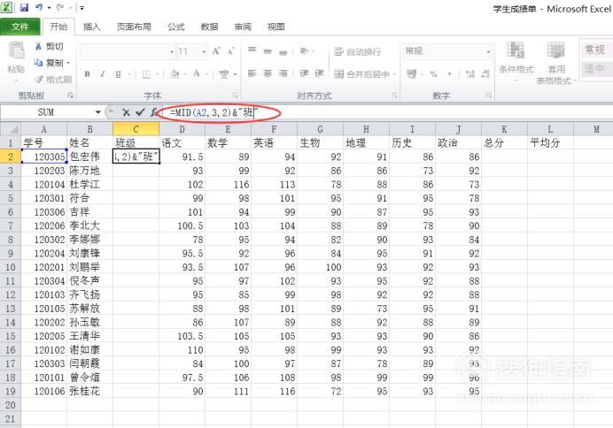
Task: Align text to bottom of cell
Action: click(x=283, y=51)
